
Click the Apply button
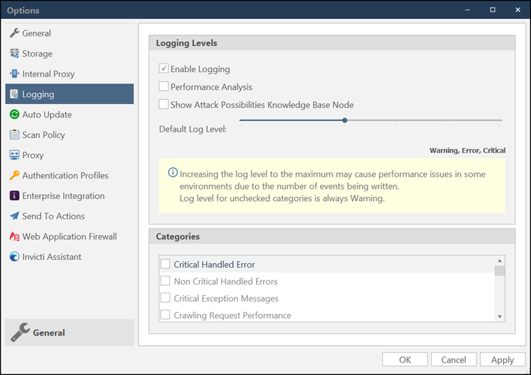coord(502,359)
